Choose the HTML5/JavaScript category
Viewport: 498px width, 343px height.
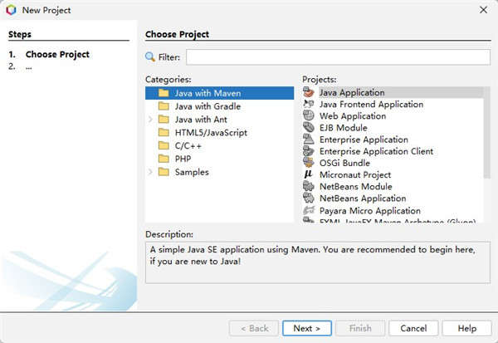210,133
